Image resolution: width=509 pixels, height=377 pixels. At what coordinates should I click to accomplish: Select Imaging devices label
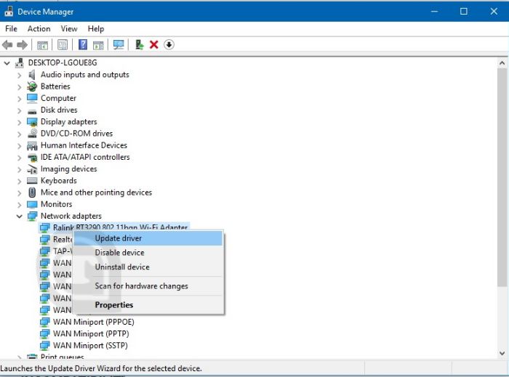[x=69, y=169]
